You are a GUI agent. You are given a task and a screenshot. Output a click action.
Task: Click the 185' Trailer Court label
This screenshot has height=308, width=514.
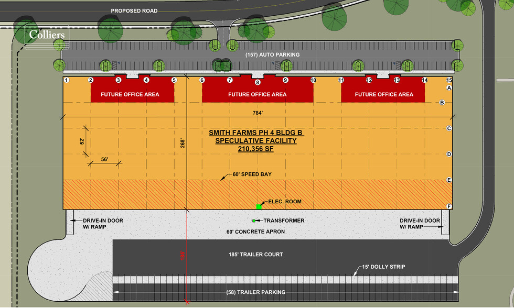[x=256, y=255]
